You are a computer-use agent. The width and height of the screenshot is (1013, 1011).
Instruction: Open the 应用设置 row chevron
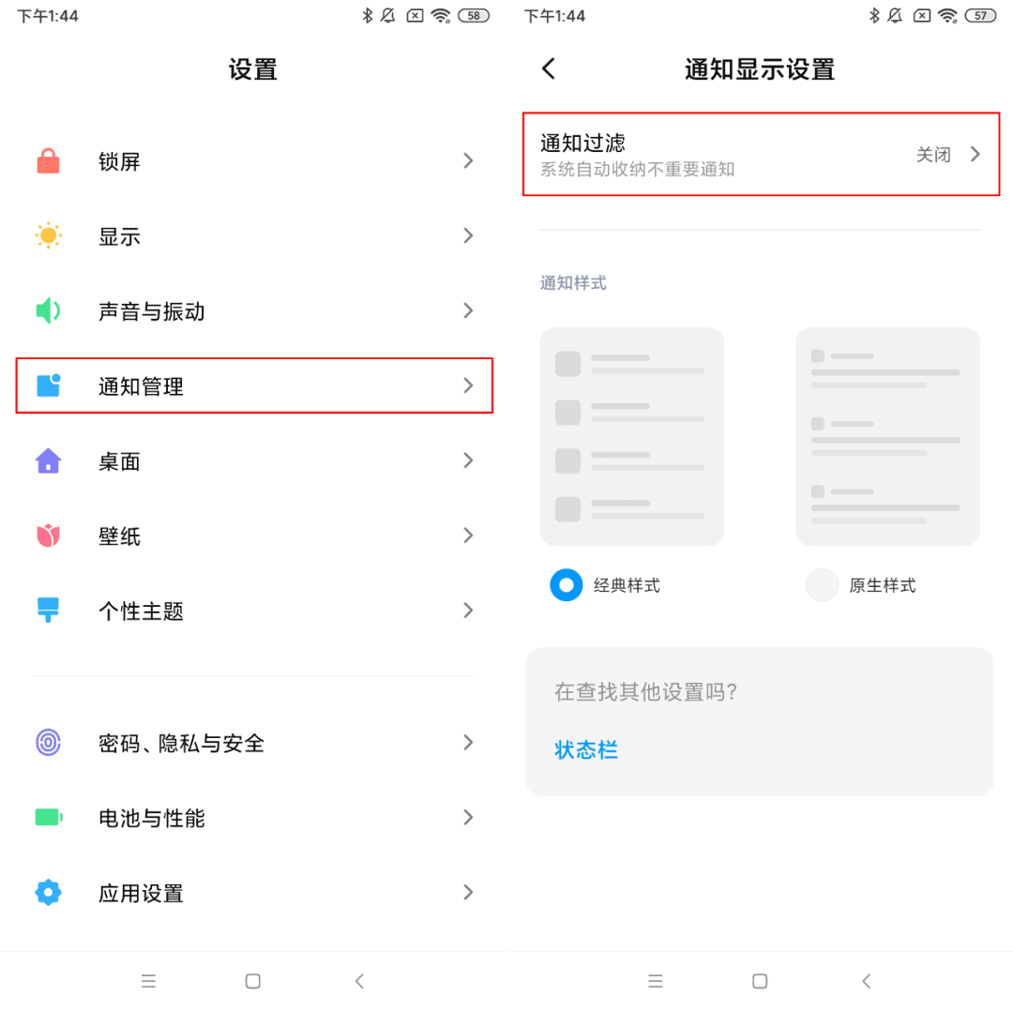[468, 892]
